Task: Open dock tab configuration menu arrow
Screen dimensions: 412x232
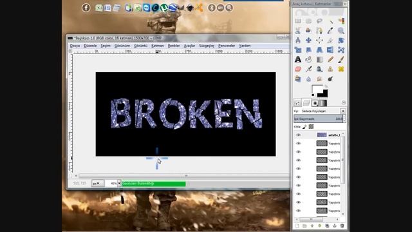Action: point(344,102)
